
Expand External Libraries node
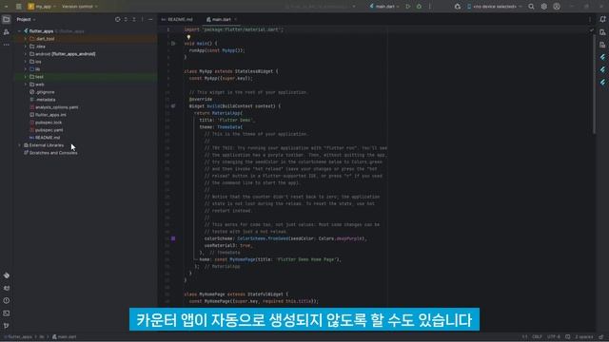coord(19,145)
